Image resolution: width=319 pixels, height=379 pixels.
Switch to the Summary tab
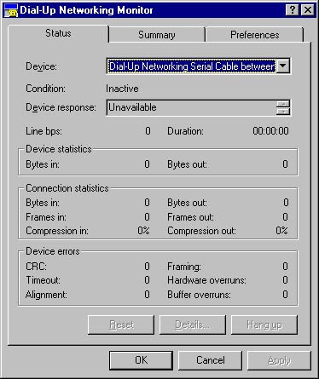pyautogui.click(x=157, y=35)
